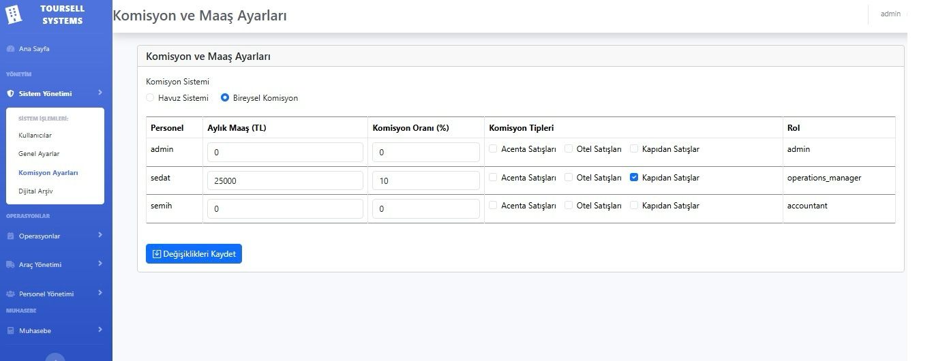Image resolution: width=934 pixels, height=361 pixels.
Task: Click the Sistem Yönetimi shield icon
Action: pos(10,94)
